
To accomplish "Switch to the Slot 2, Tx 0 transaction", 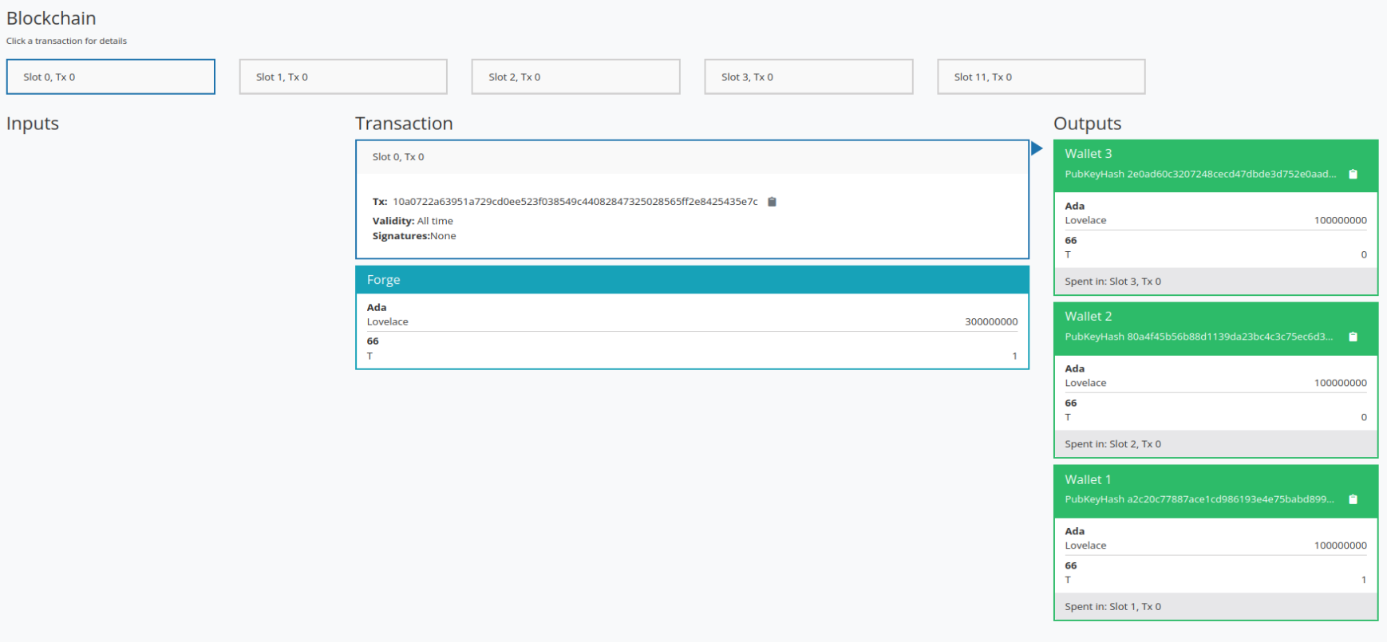I will [x=575, y=77].
